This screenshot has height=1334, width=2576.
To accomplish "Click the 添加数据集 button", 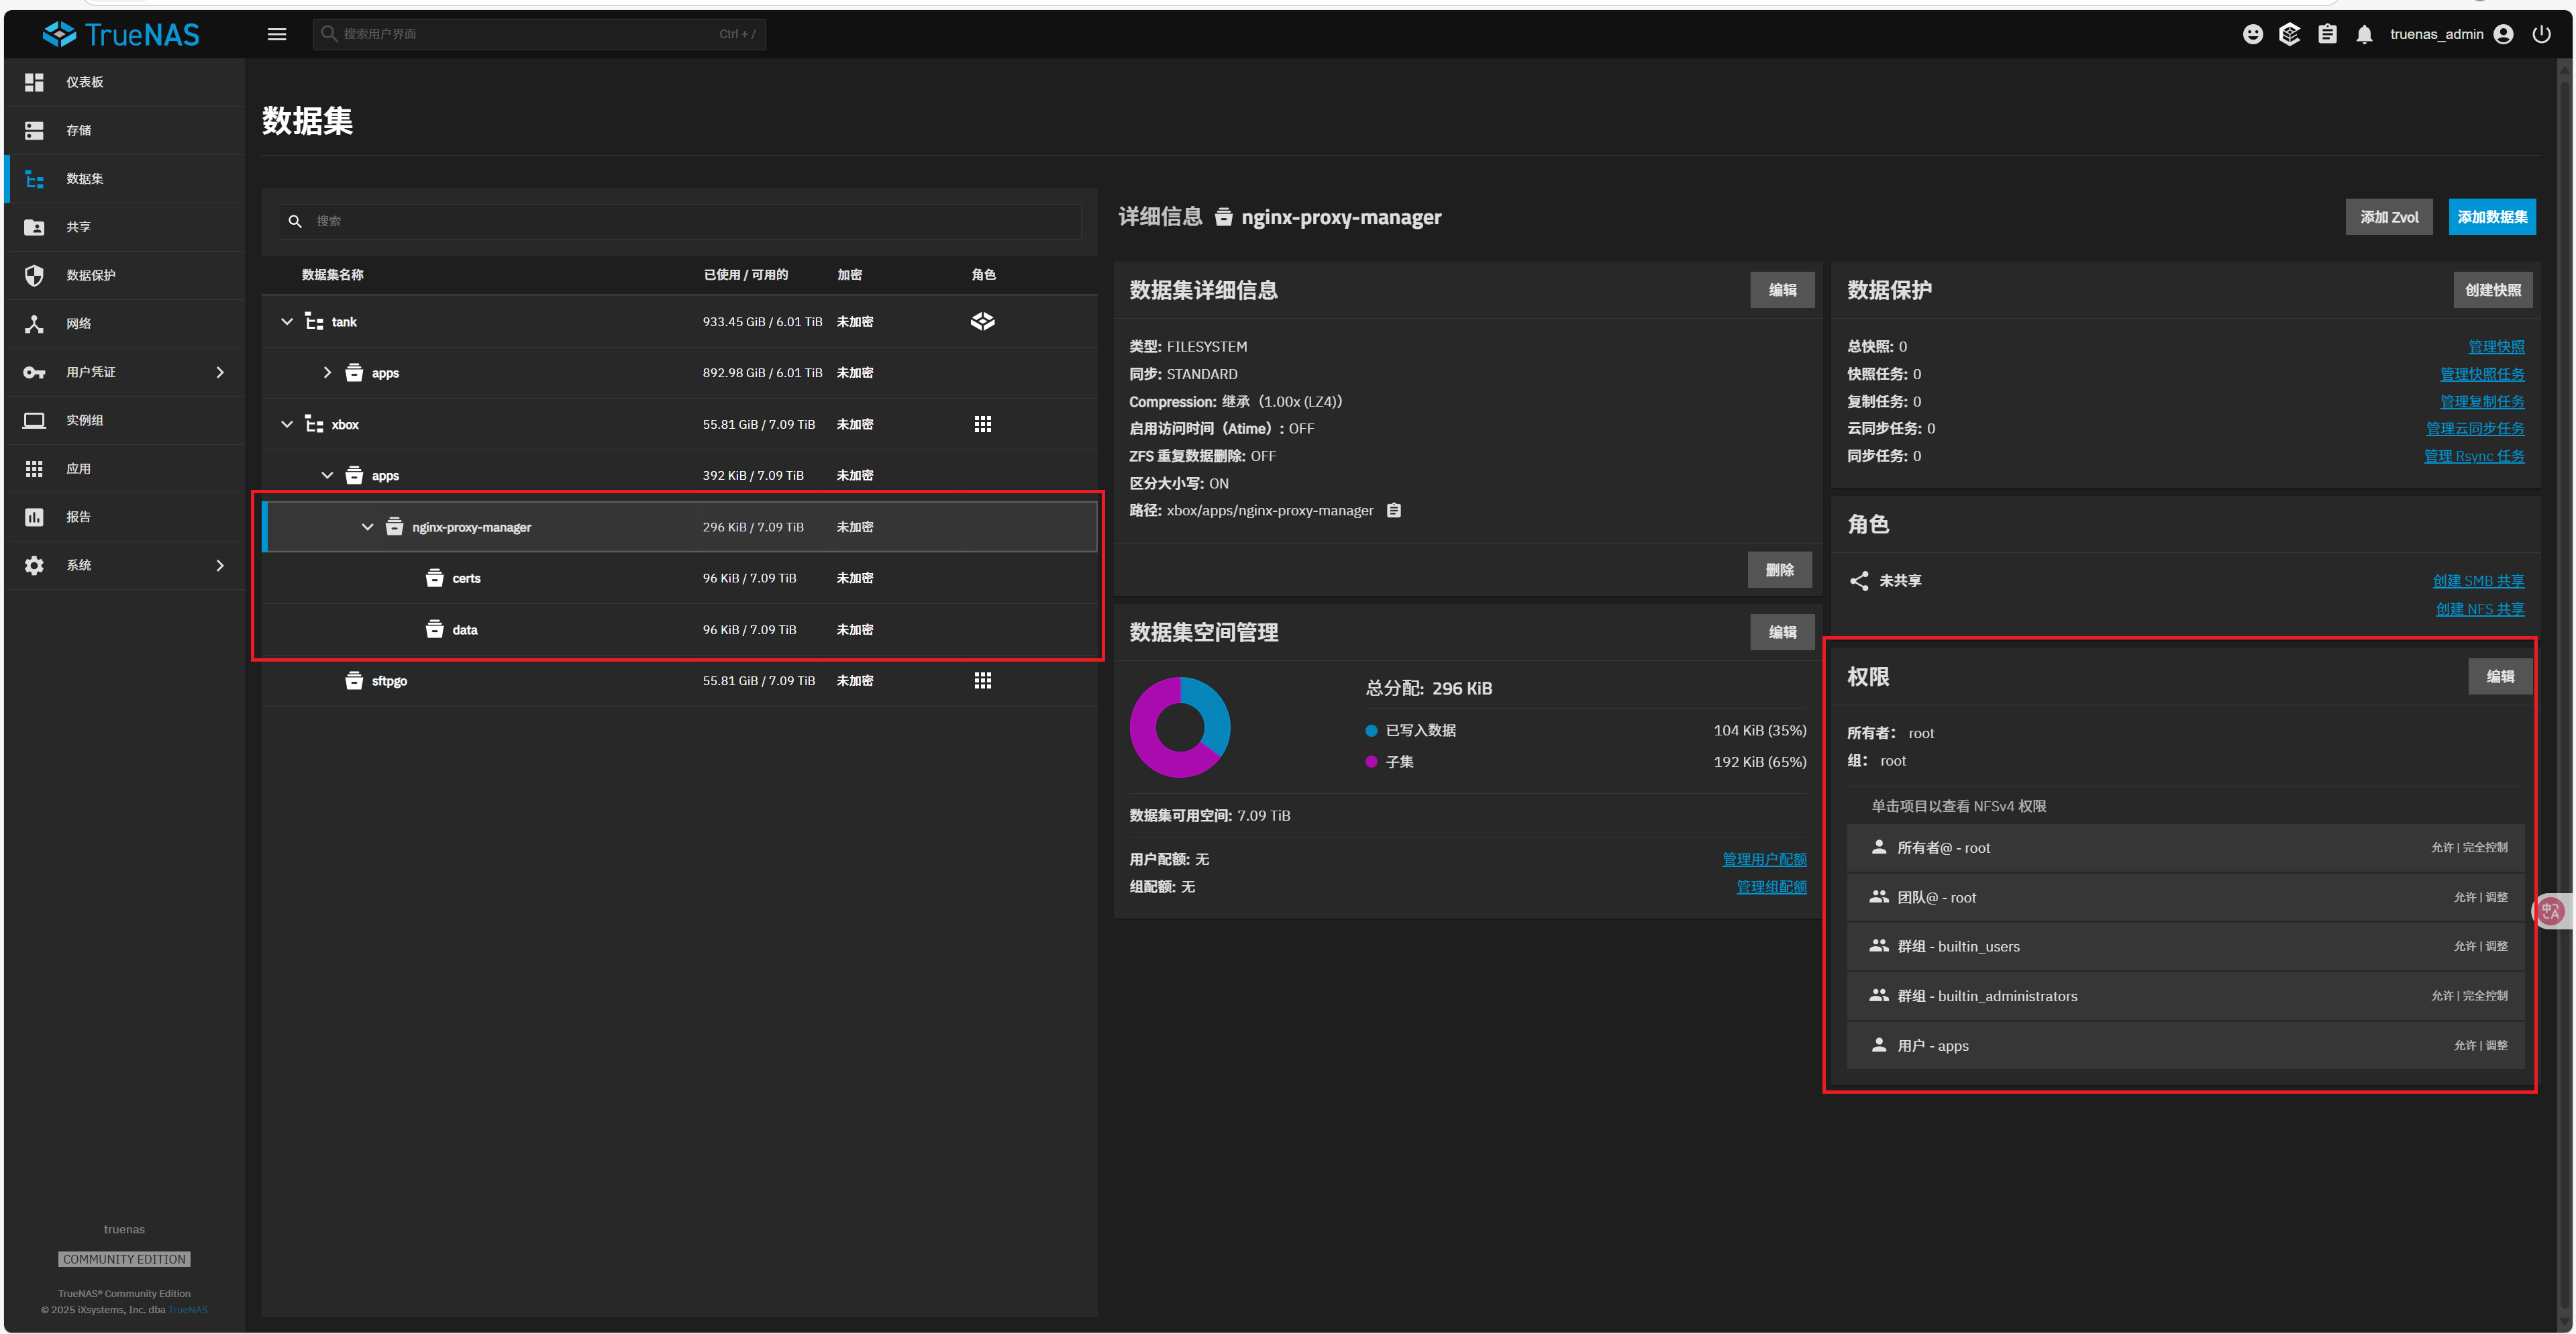I will click(x=2492, y=216).
